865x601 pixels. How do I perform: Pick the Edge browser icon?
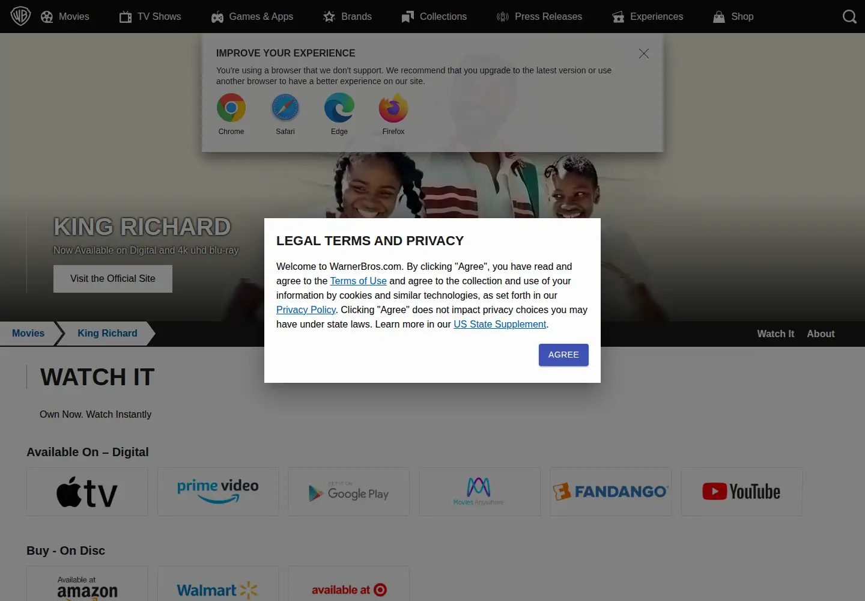339,108
